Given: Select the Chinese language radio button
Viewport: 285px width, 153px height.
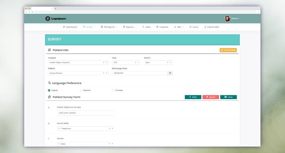Looking at the screenshot, I should coord(113,90).
